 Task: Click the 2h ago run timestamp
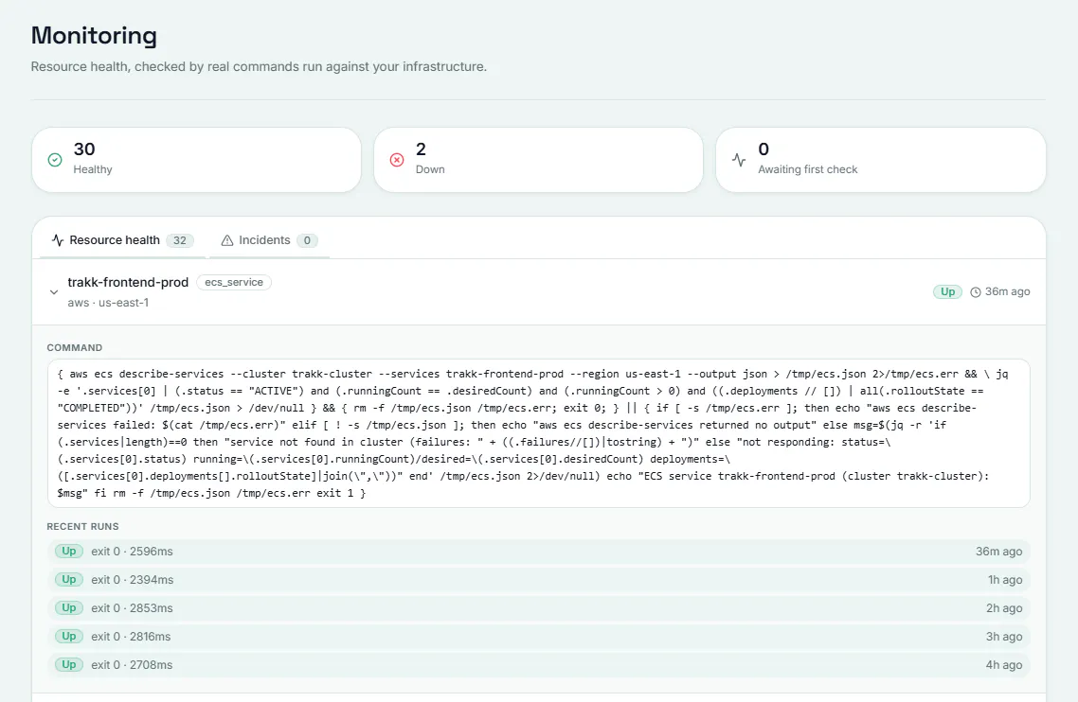pyautogui.click(x=1004, y=608)
